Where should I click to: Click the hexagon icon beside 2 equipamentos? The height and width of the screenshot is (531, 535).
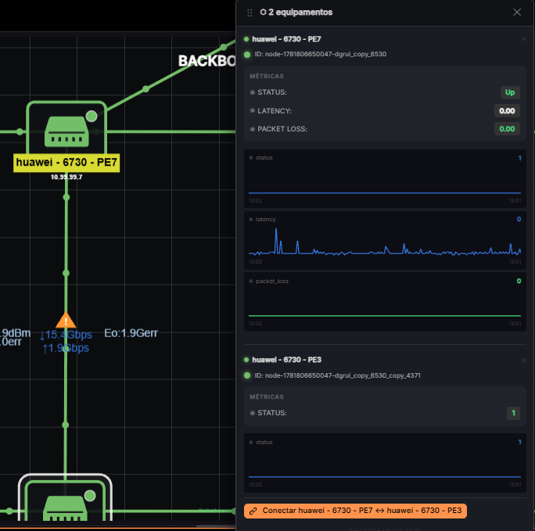click(263, 13)
